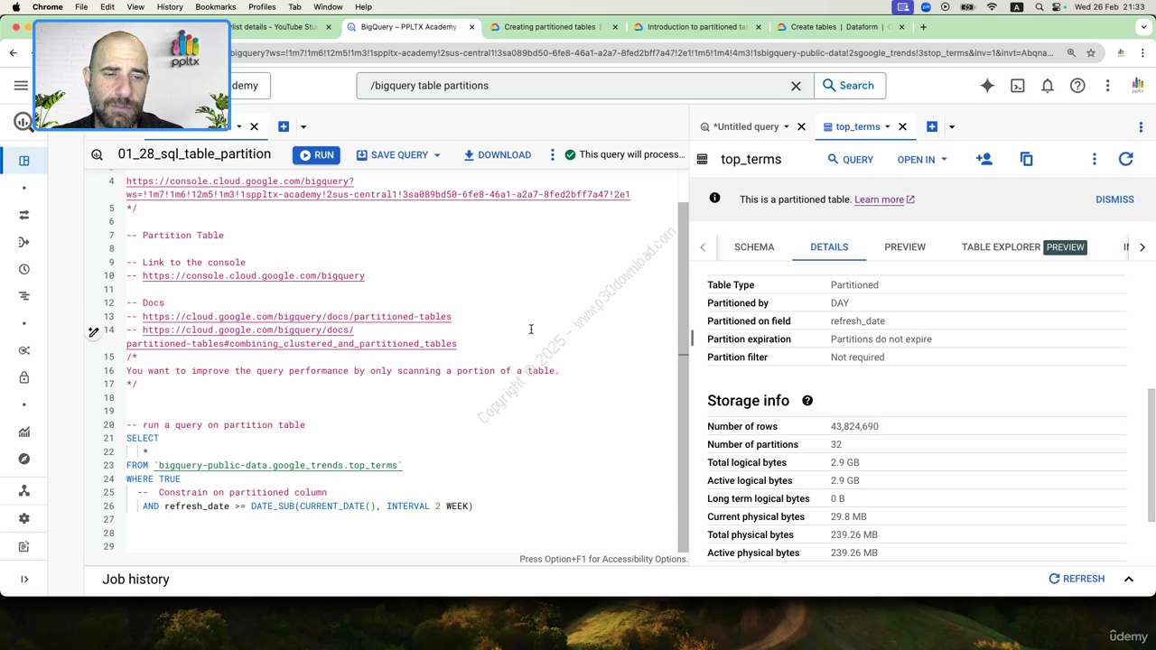Run the query

[x=317, y=154]
